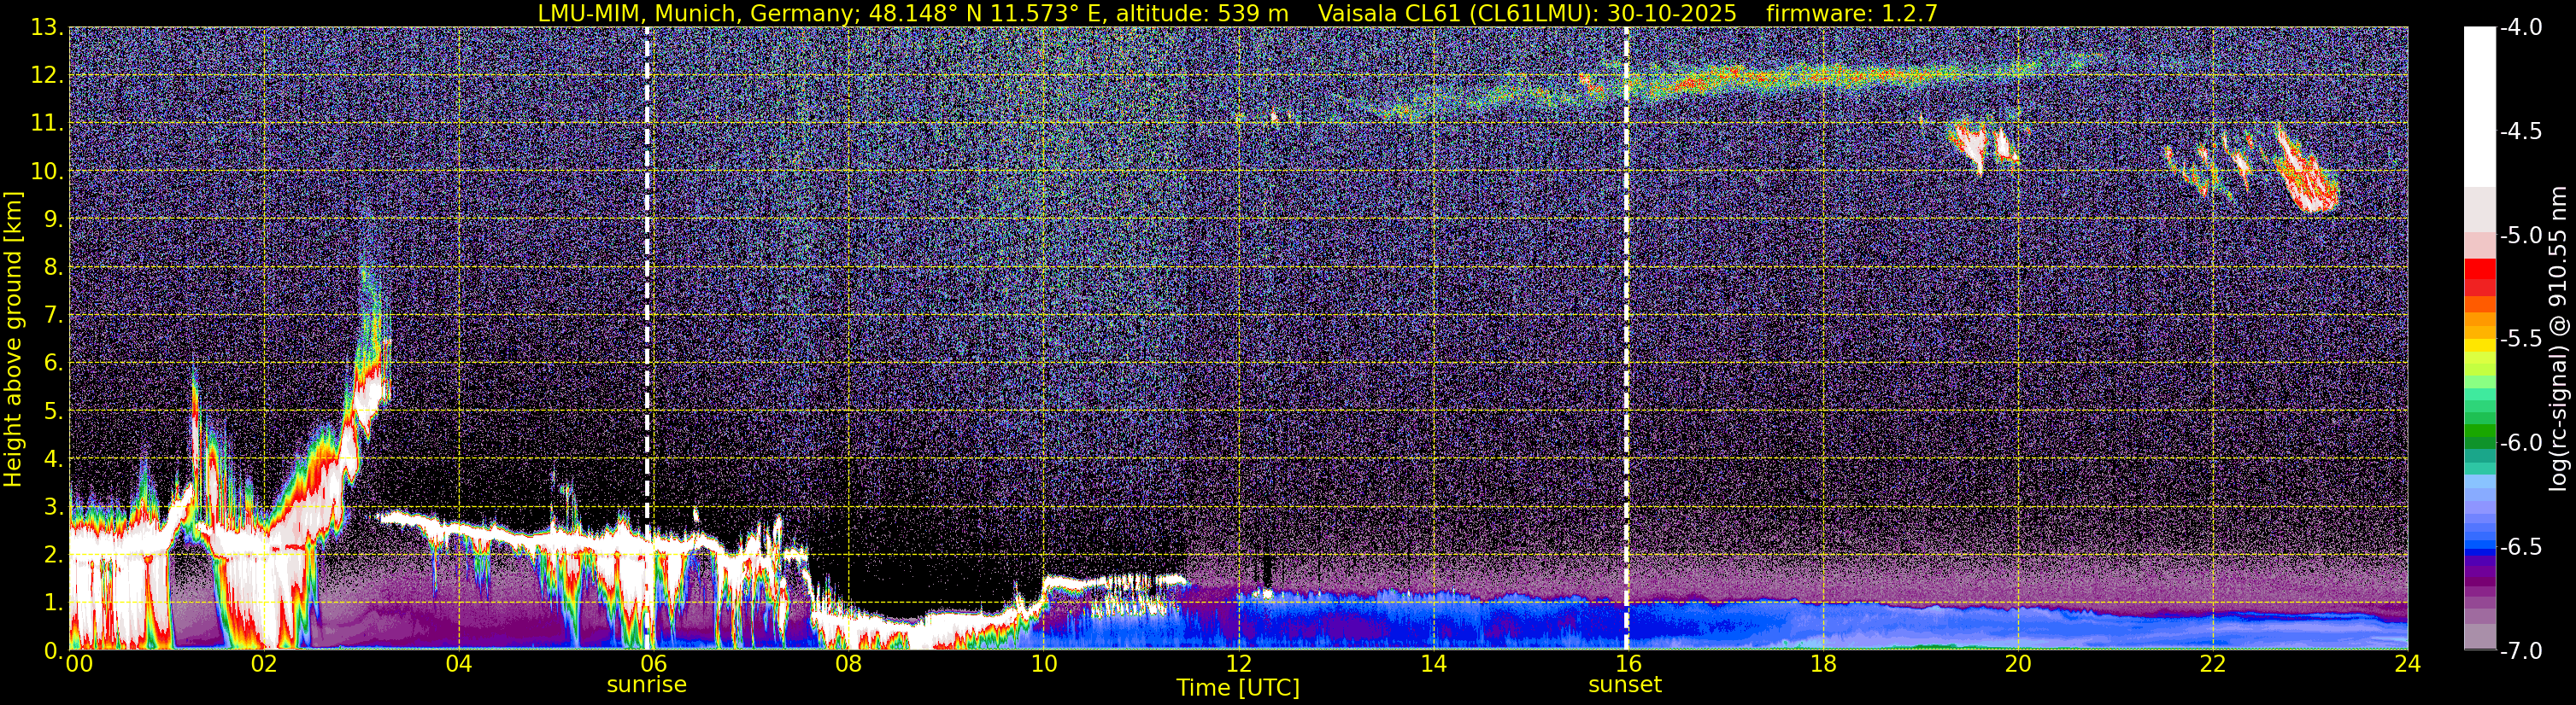This screenshot has height=705, width=2576.
Task: Click the time axis tick label 08
Action: coord(848,664)
